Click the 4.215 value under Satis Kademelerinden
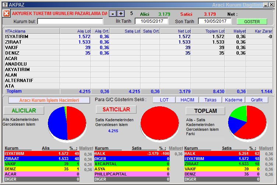Viewport: 277px width, 185px height. click(113, 131)
